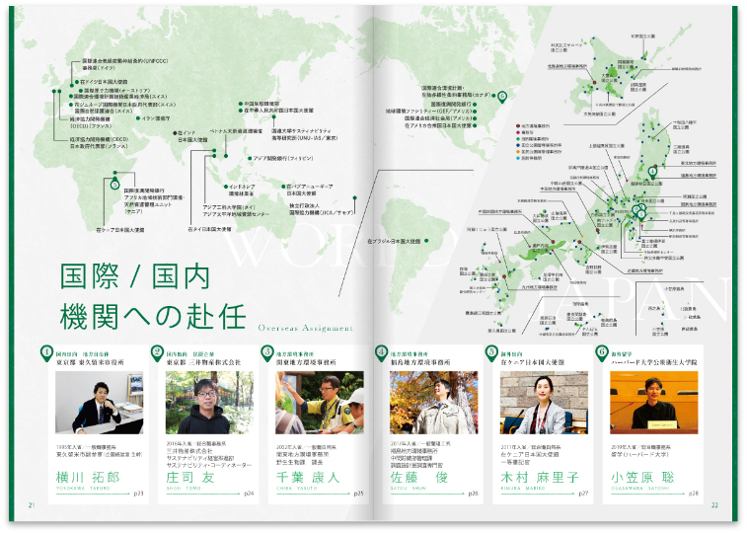
Task: Click the 東京都 東久留米市役所 card heading
Action: tap(90, 362)
